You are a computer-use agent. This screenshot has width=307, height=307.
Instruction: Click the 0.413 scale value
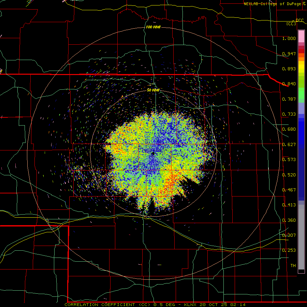click(289, 205)
